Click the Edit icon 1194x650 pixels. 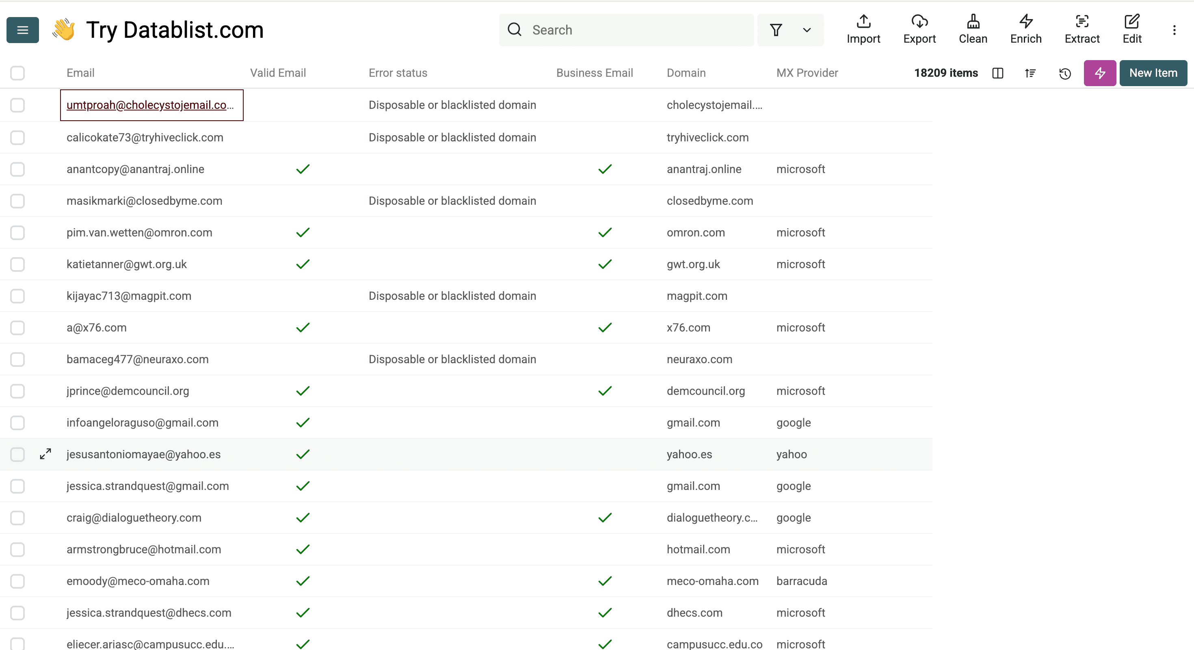click(1132, 29)
